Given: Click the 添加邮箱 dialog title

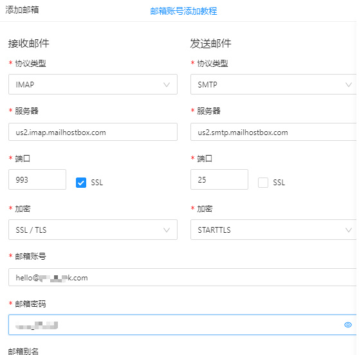Looking at the screenshot, I should click(x=22, y=10).
